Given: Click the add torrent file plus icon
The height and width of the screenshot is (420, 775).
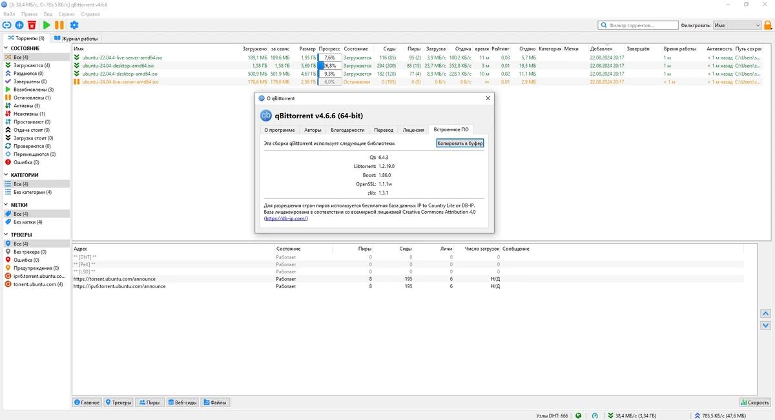Looking at the screenshot, I should (19, 25).
